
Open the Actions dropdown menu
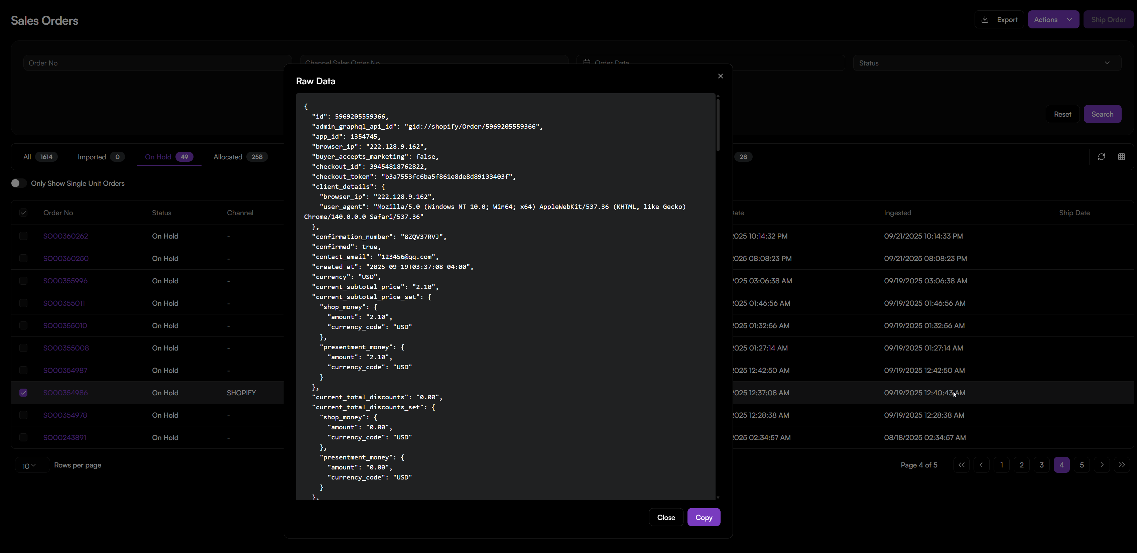tap(1053, 19)
